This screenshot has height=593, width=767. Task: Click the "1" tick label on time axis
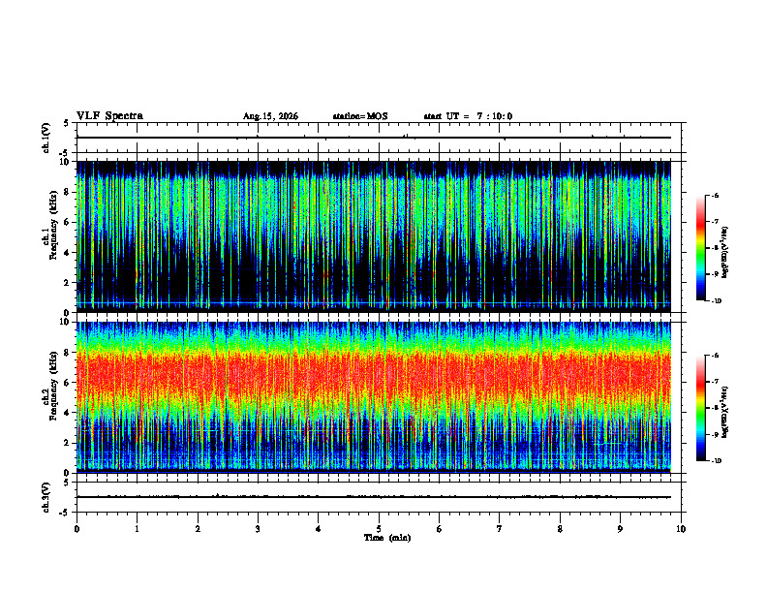(x=137, y=529)
